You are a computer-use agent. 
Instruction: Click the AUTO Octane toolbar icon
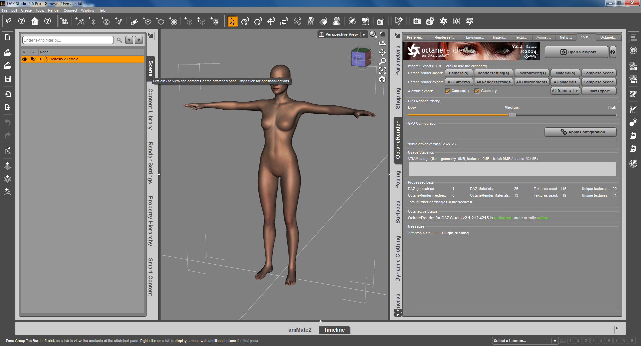tap(470, 21)
